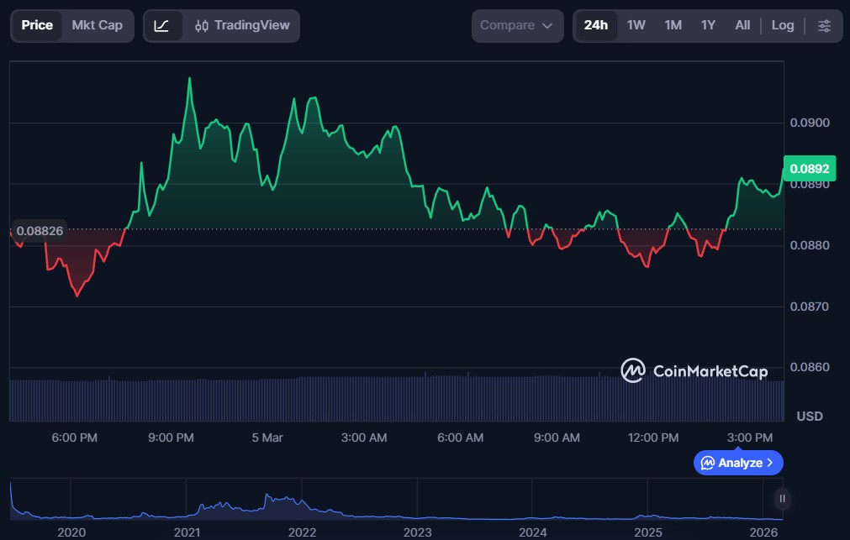Show the 1M time range

pos(673,26)
